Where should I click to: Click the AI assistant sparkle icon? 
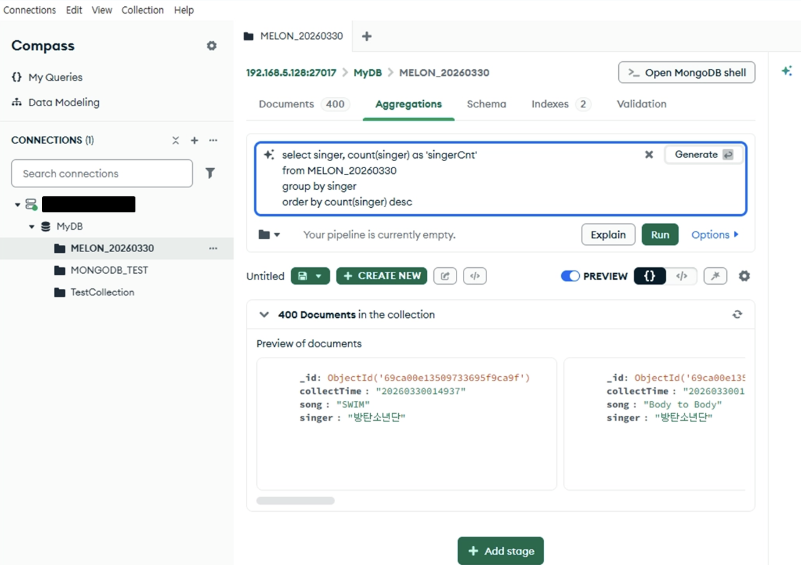[786, 71]
